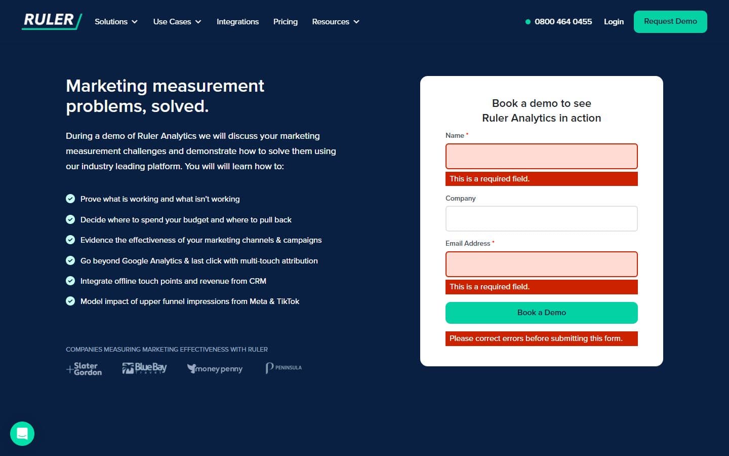This screenshot has width=729, height=456.
Task: Click the 'Company' field label
Action: (x=461, y=198)
